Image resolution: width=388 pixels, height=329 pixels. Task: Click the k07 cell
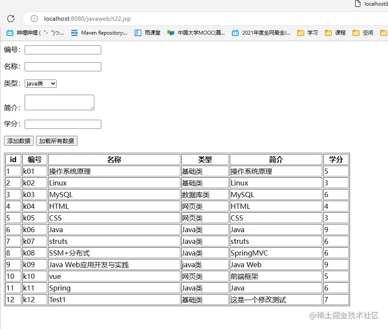point(35,241)
